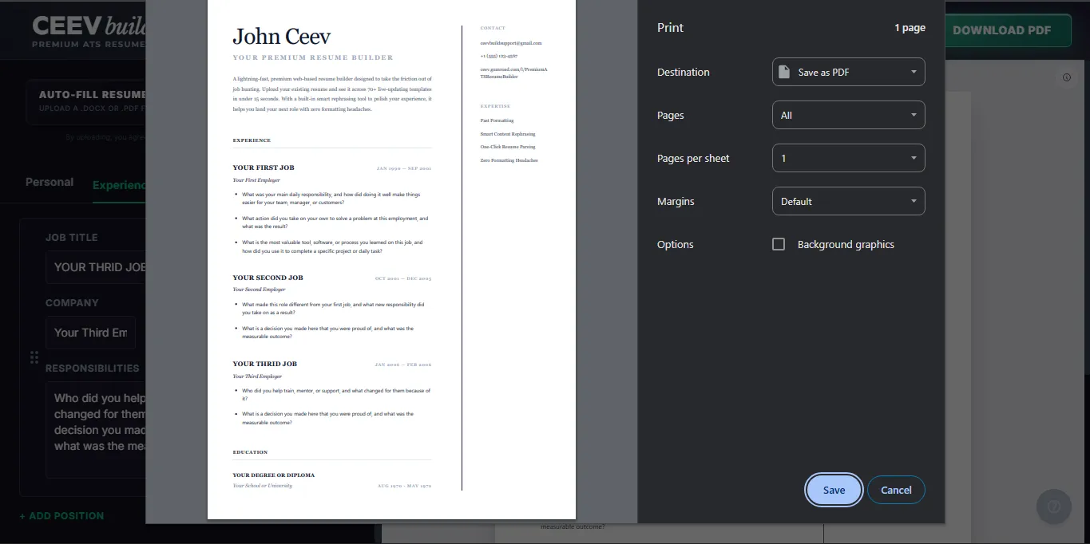Click 'One-Click Resume Parsing' expertise item

tap(508, 147)
